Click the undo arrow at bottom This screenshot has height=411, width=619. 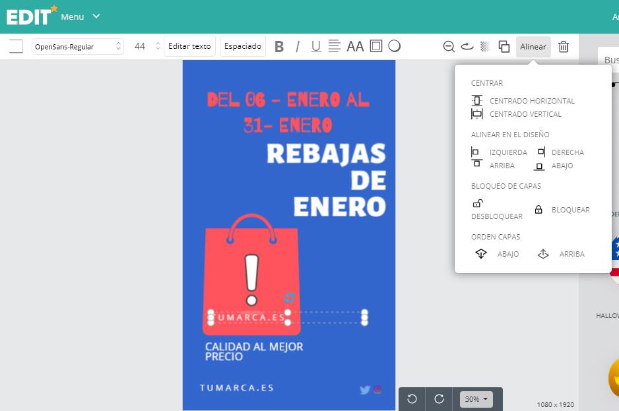pyautogui.click(x=412, y=399)
